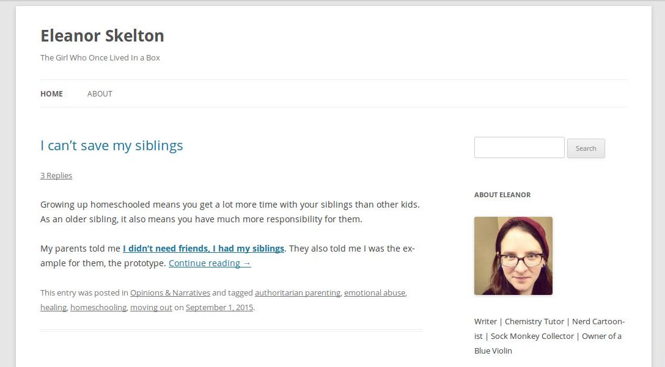Go to the ABOUT page
This screenshot has height=367, width=665.
click(x=100, y=93)
